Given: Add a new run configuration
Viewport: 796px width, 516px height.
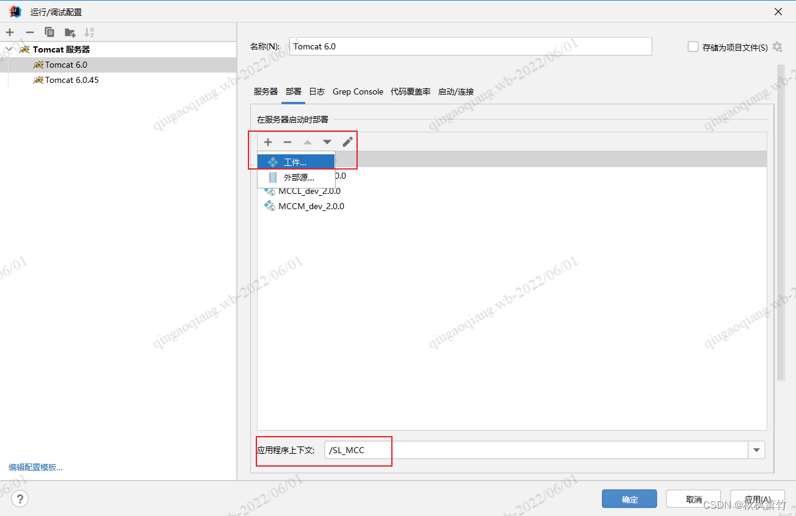Looking at the screenshot, I should (x=10, y=32).
